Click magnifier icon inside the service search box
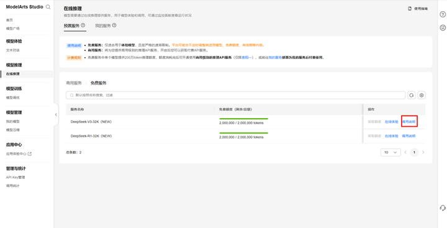This screenshot has width=447, height=228. click(71, 95)
